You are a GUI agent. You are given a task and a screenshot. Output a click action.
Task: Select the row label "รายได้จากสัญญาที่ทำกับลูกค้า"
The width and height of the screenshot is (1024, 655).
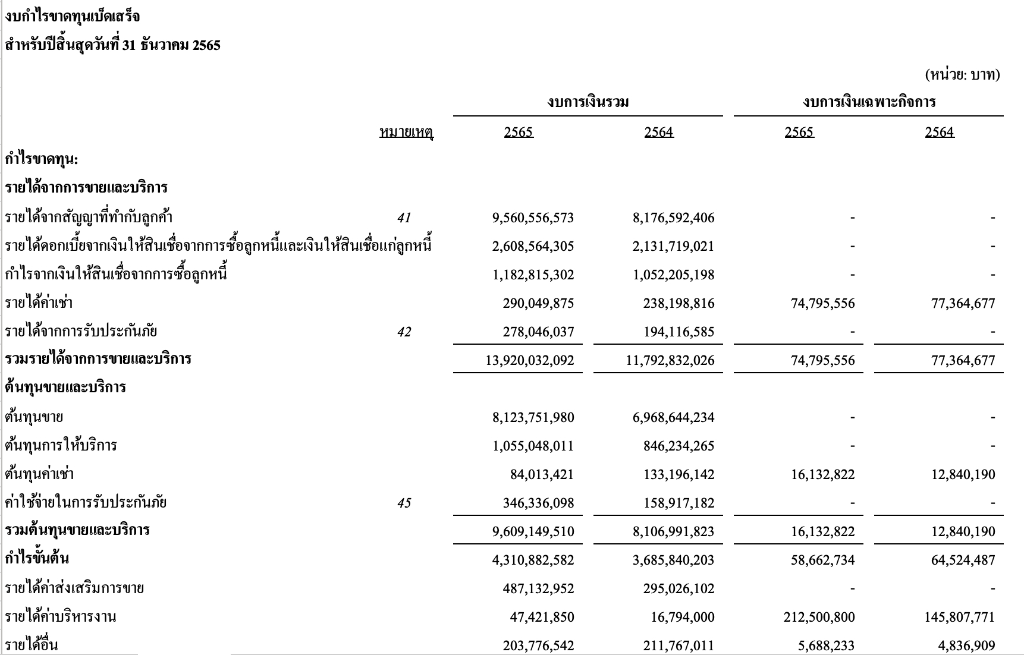89,218
